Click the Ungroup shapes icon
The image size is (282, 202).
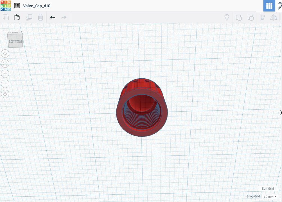click(x=251, y=18)
